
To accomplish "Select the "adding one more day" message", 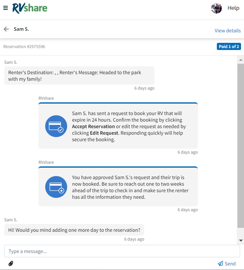I will click(x=74, y=230).
